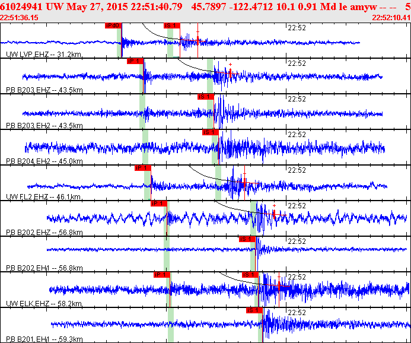Screen dimensions: 411x343
Task: Click station label PB B202 EHZ -- 56.8km
Action: pos(44,233)
